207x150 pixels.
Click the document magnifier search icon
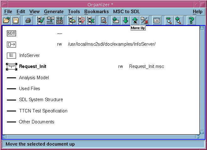[103, 20]
